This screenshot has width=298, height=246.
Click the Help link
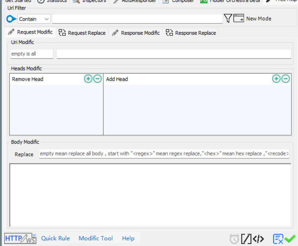click(x=128, y=239)
